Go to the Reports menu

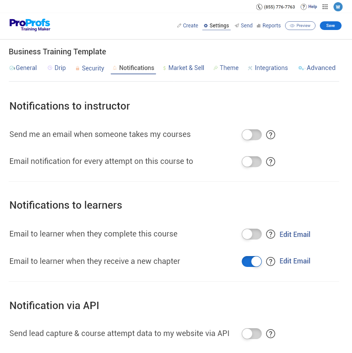pos(269,26)
